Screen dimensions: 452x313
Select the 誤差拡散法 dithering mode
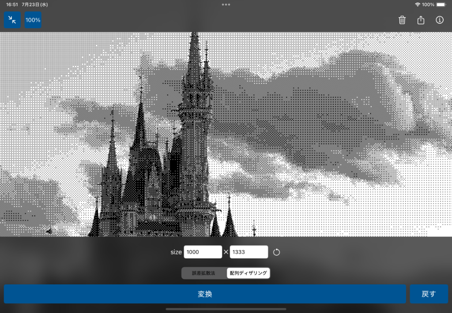203,273
